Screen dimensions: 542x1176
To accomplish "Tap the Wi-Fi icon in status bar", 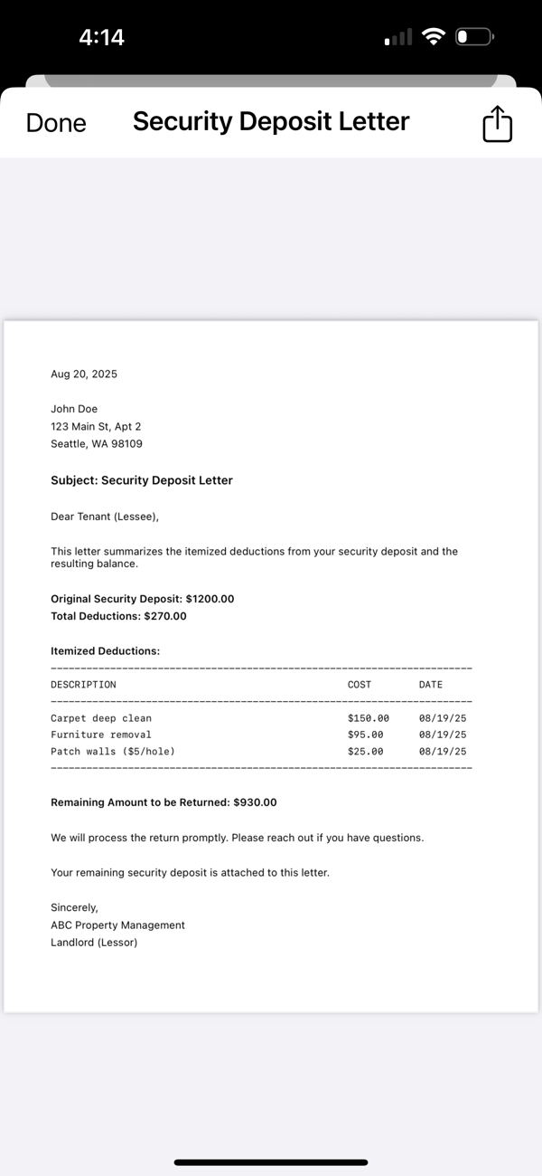I will [434, 36].
